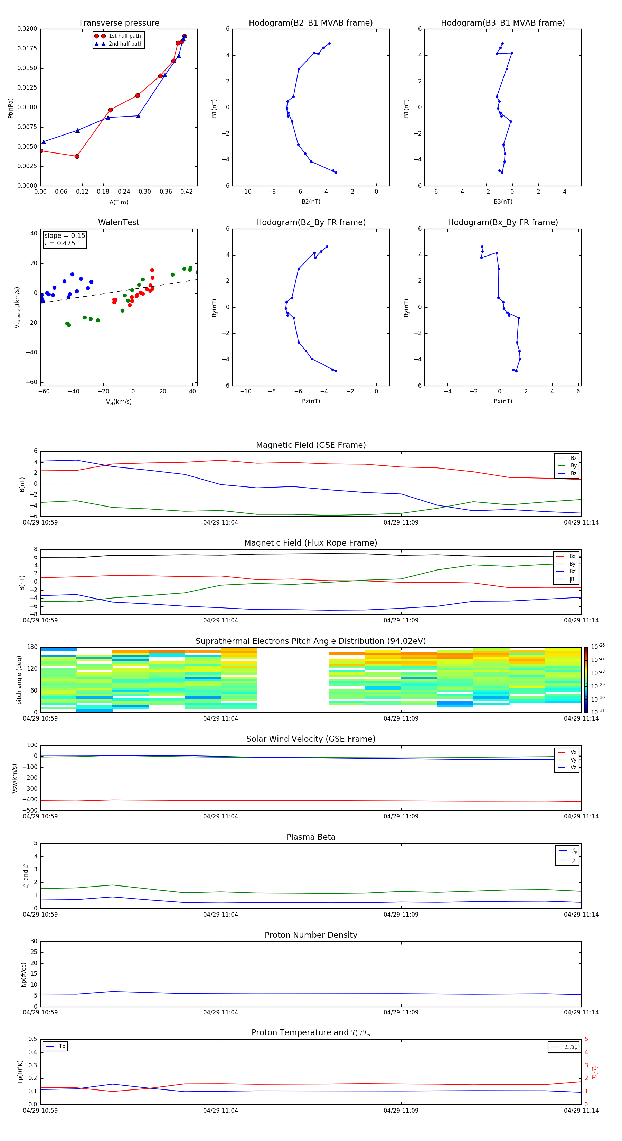Click the 'Tp(10^6K)' y-axis label
The image size is (622, 1141).
point(20,1072)
